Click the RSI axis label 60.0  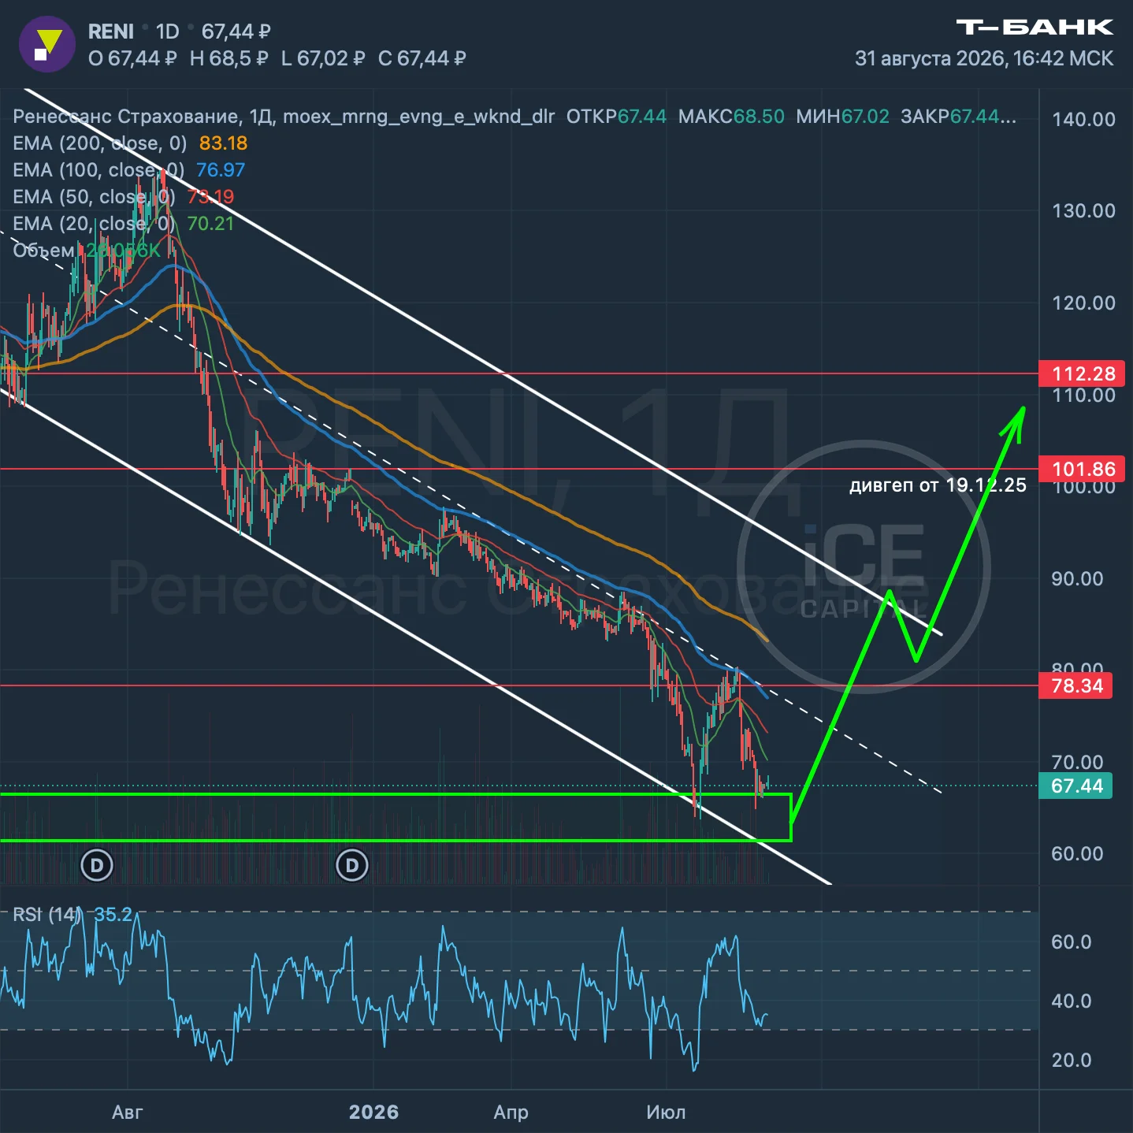pyautogui.click(x=1072, y=942)
